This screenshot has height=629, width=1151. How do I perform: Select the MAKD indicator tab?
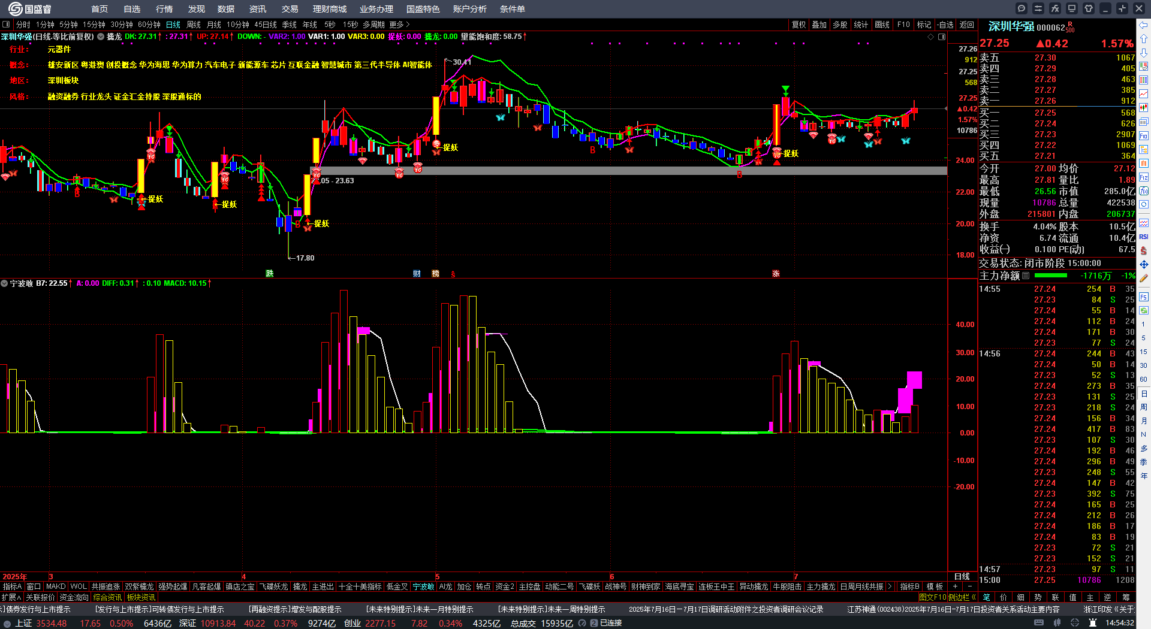56,586
